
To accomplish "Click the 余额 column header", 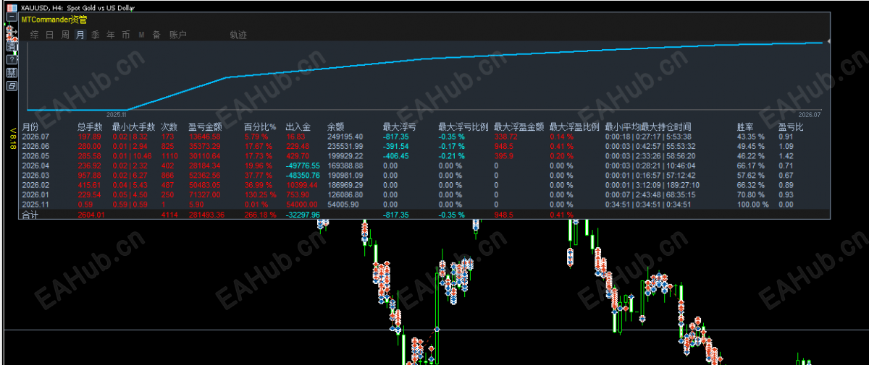I will tap(336, 126).
